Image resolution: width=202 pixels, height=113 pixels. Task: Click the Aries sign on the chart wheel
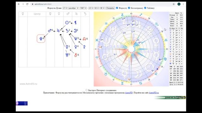click(x=97, y=58)
